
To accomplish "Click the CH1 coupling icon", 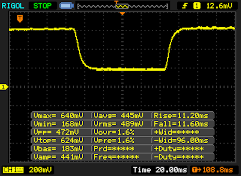I will pyautogui.click(x=13, y=170).
